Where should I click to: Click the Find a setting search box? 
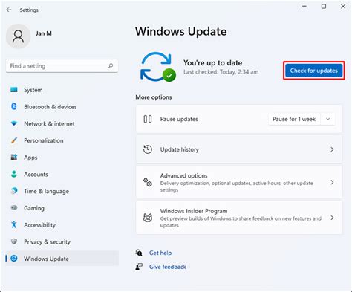pos(62,66)
